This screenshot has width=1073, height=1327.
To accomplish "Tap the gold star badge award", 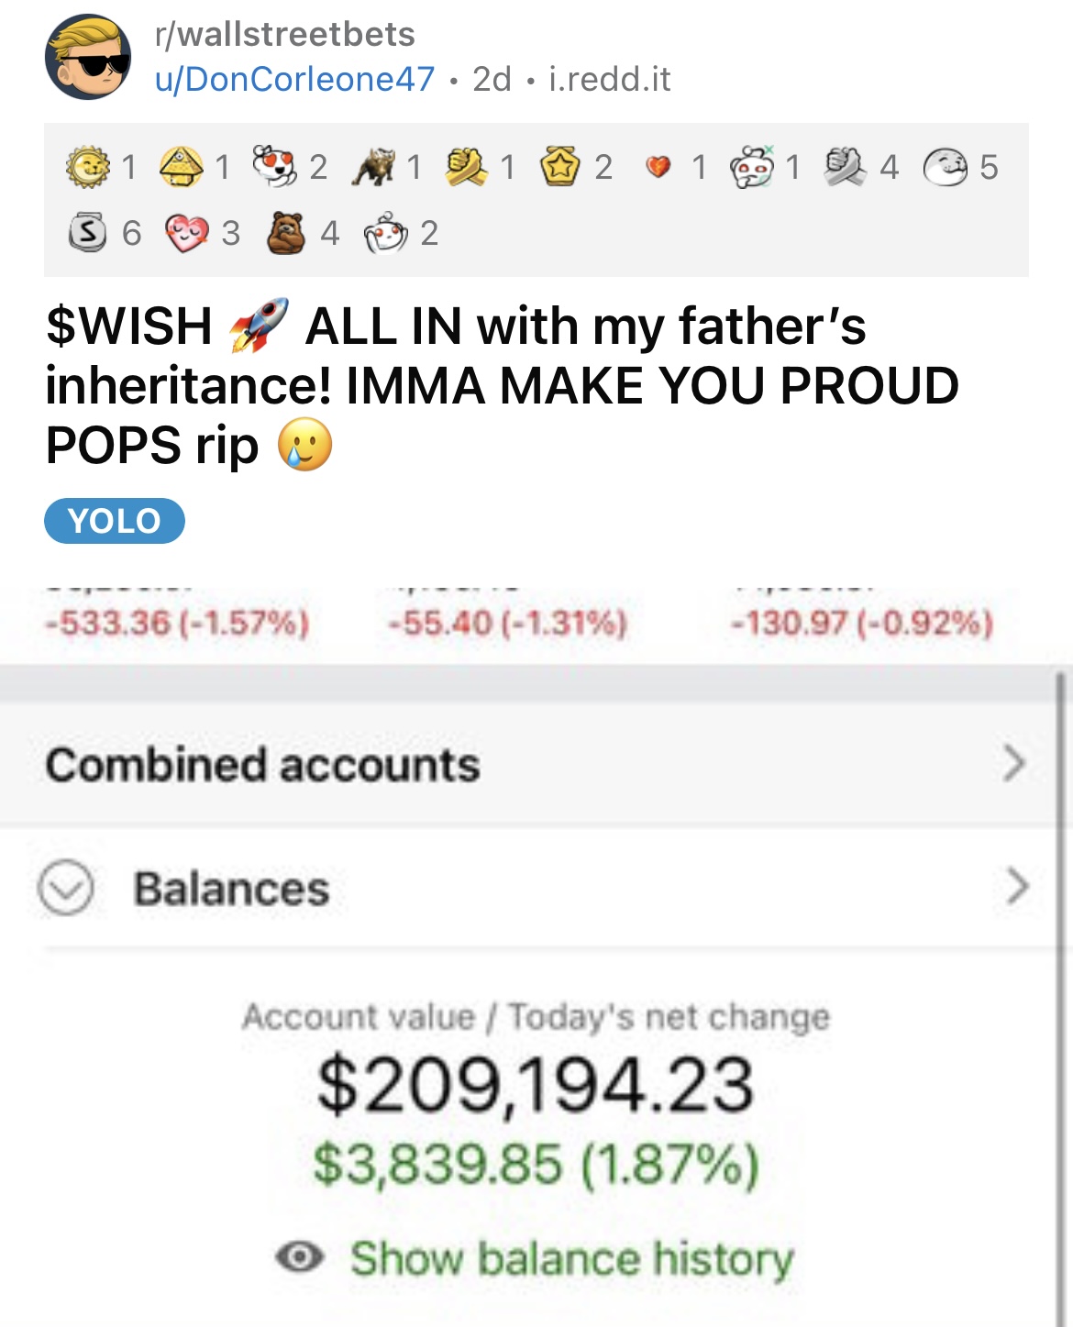I will (559, 167).
